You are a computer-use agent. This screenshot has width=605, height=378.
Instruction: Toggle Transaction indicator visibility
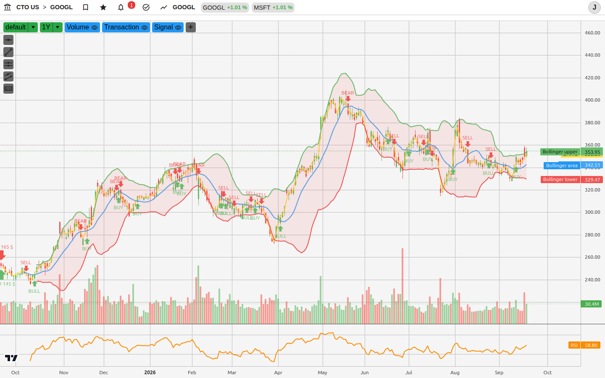(145, 28)
